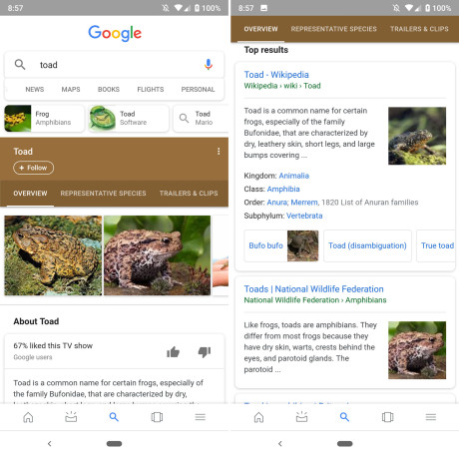459x457 pixels.
Task: Tap the Android back arrow on left phone
Action: point(50,443)
